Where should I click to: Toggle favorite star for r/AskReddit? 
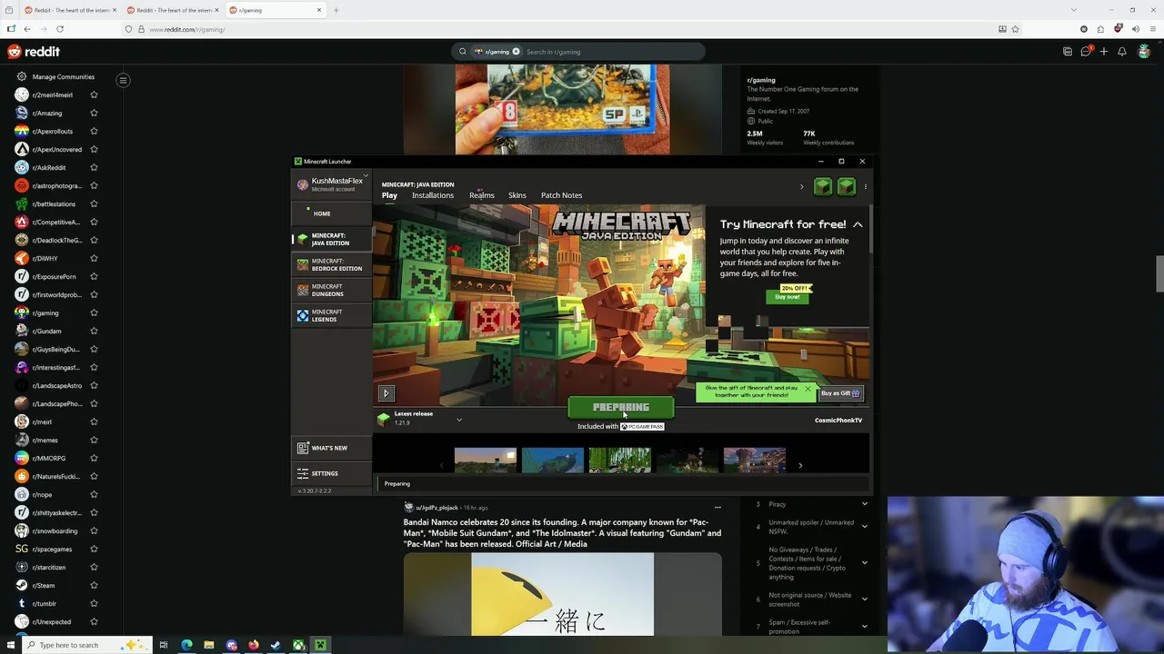pos(94,167)
